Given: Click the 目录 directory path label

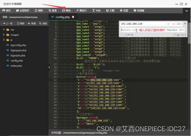Looking at the screenshot, I should pyautogui.click(x=20, y=17).
